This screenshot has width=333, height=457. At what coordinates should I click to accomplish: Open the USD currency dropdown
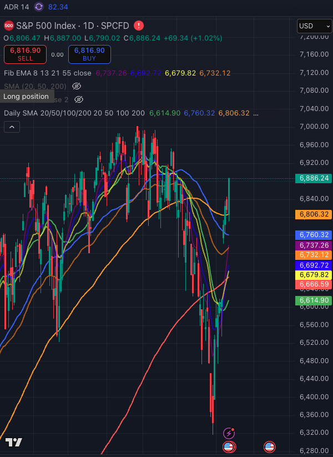pos(315,26)
